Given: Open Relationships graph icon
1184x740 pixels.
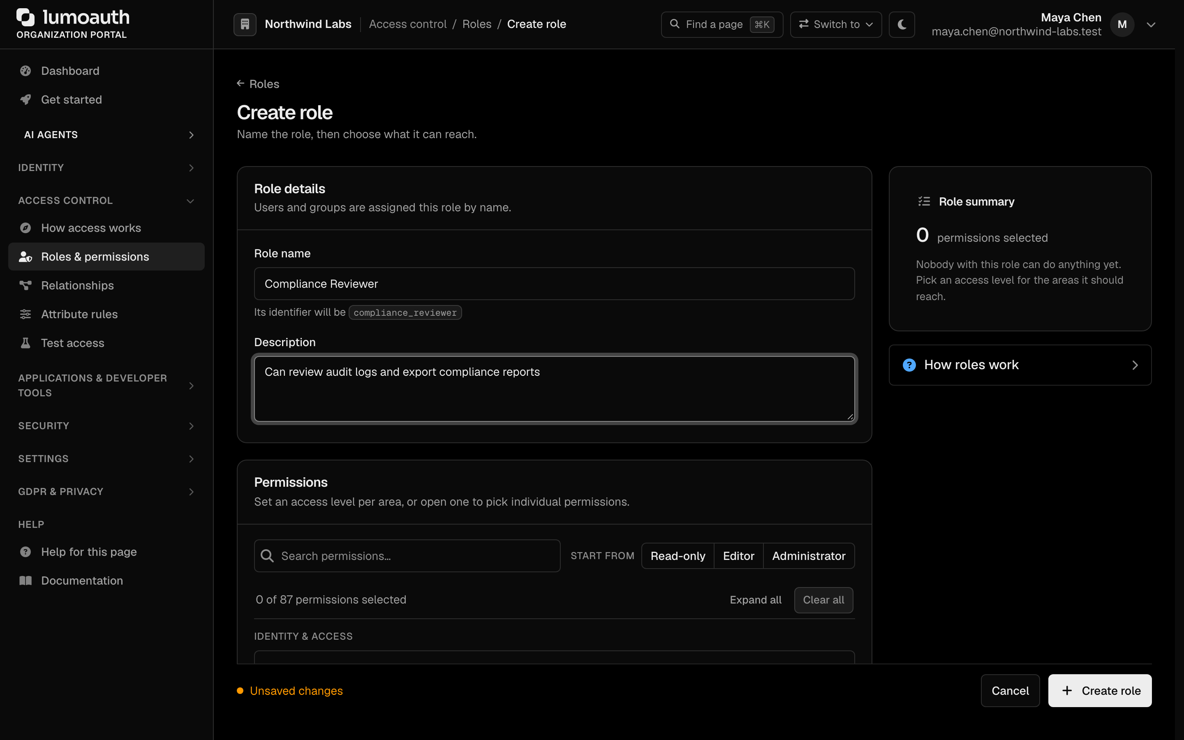Looking at the screenshot, I should pyautogui.click(x=25, y=285).
